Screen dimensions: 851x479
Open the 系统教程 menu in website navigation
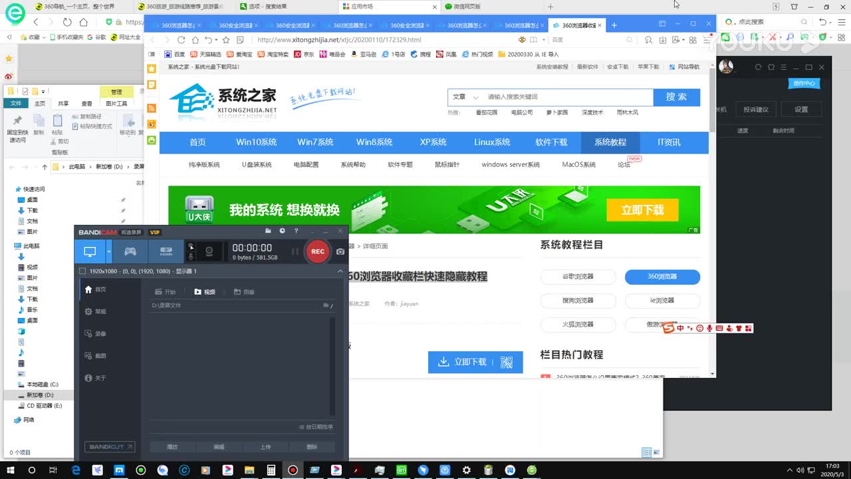pyautogui.click(x=609, y=142)
